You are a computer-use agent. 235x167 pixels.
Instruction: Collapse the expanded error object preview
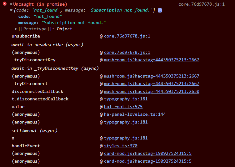pyautogui.click(x=11, y=10)
